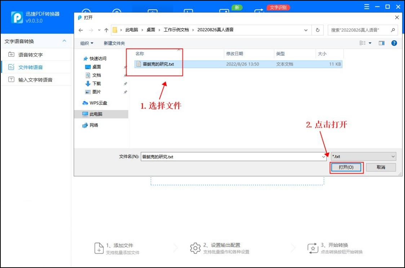Unpin 下载 from quick access
Viewport: 405px width, 268px height.
[x=125, y=84]
